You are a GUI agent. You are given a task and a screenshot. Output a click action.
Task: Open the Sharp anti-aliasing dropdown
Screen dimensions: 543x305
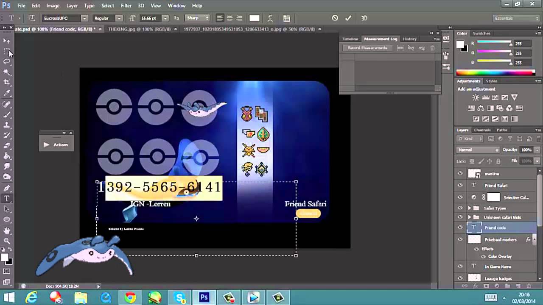click(198, 18)
